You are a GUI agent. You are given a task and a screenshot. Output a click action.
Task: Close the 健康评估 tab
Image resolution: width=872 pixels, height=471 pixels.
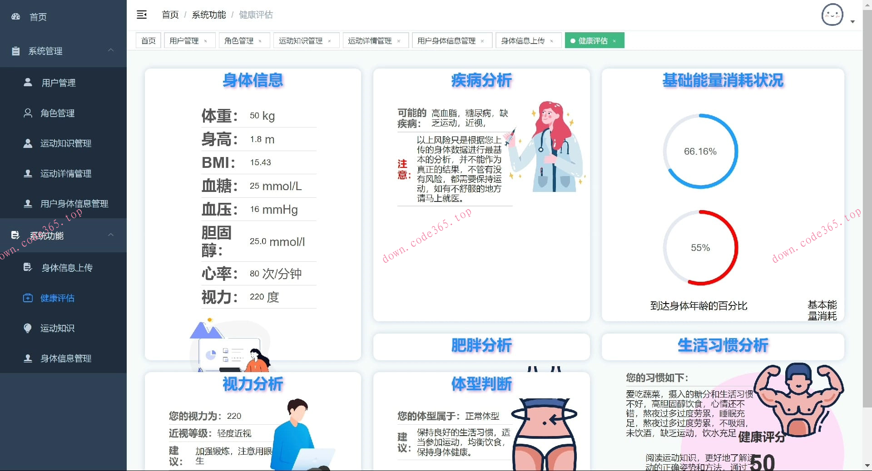(x=615, y=40)
